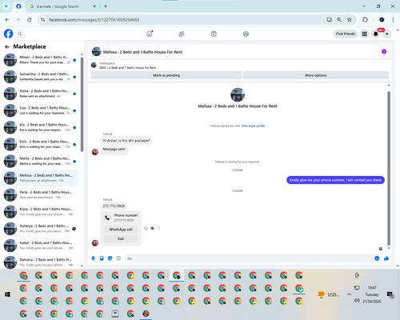This screenshot has height=320, width=400.
Task: Open the volume speaker tray icon
Action: point(357,301)
